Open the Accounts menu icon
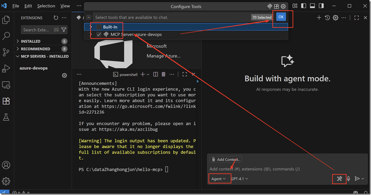Image resolution: width=371 pixels, height=195 pixels. [x=6, y=165]
